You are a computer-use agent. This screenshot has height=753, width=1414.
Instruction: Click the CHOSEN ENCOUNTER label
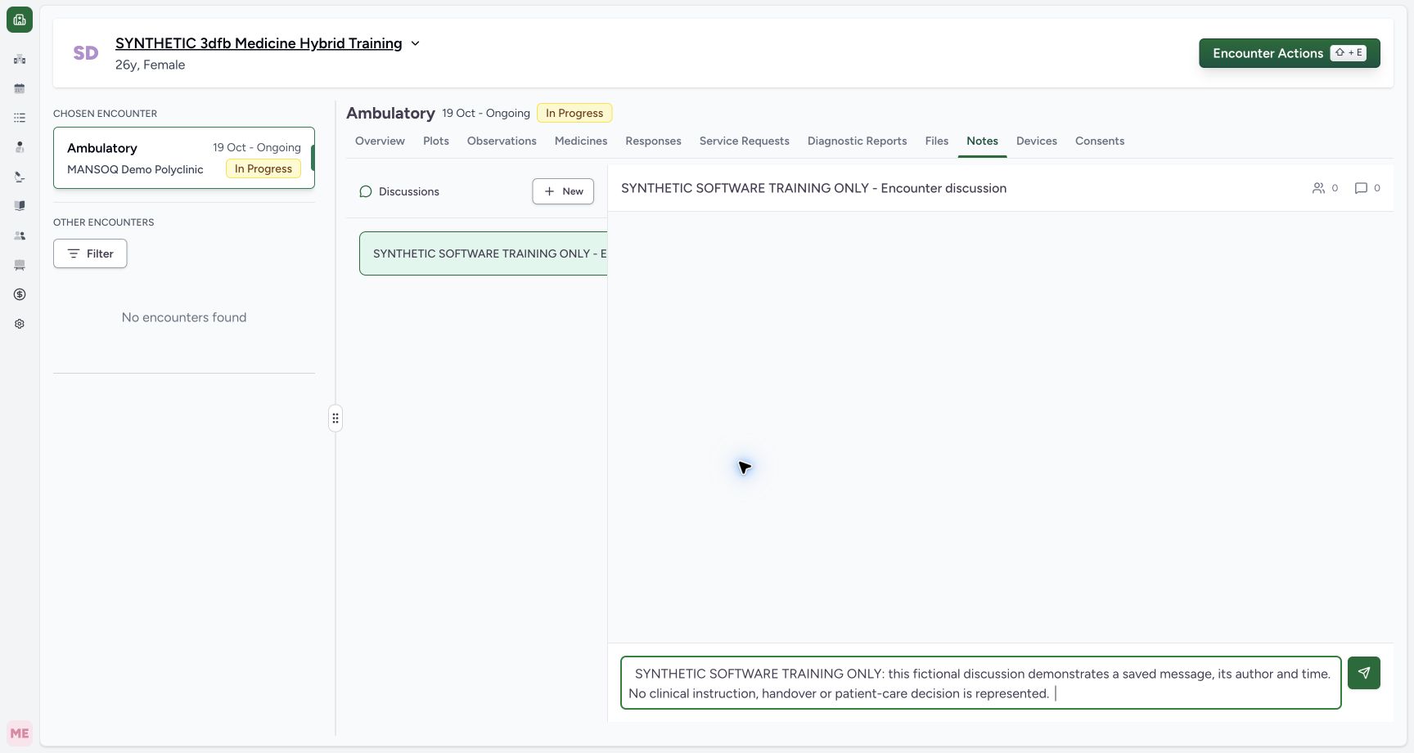click(105, 114)
